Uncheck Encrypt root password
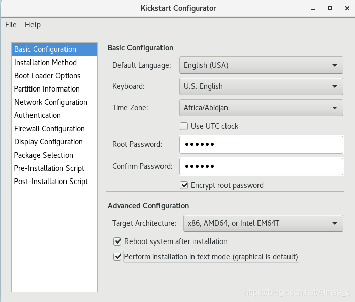Viewport: 355px width, 302px height. point(184,185)
